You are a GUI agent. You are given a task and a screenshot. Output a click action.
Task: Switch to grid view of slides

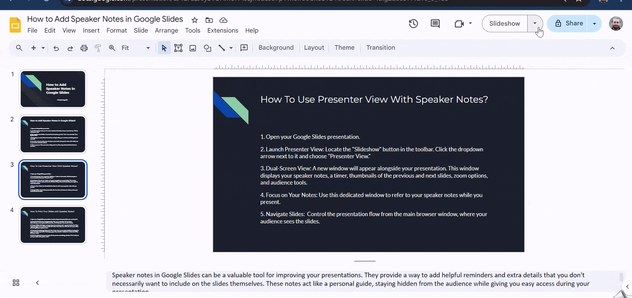[x=15, y=283]
